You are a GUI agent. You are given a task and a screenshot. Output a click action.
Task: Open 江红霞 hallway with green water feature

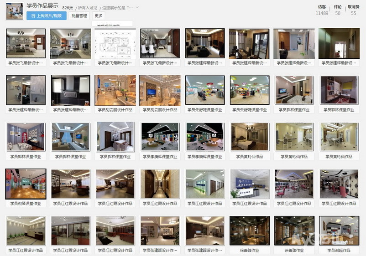click(205, 184)
